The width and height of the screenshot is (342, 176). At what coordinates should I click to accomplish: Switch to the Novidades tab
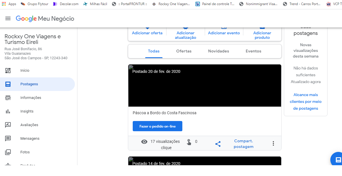(218, 51)
